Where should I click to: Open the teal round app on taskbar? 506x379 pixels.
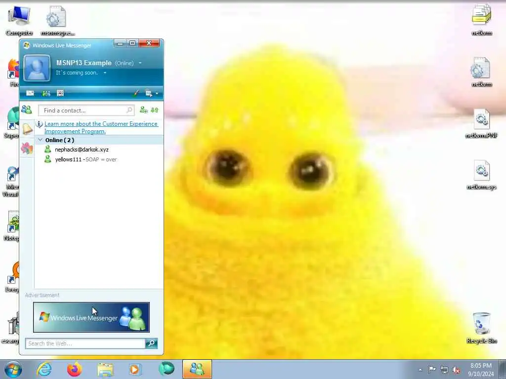coord(167,369)
